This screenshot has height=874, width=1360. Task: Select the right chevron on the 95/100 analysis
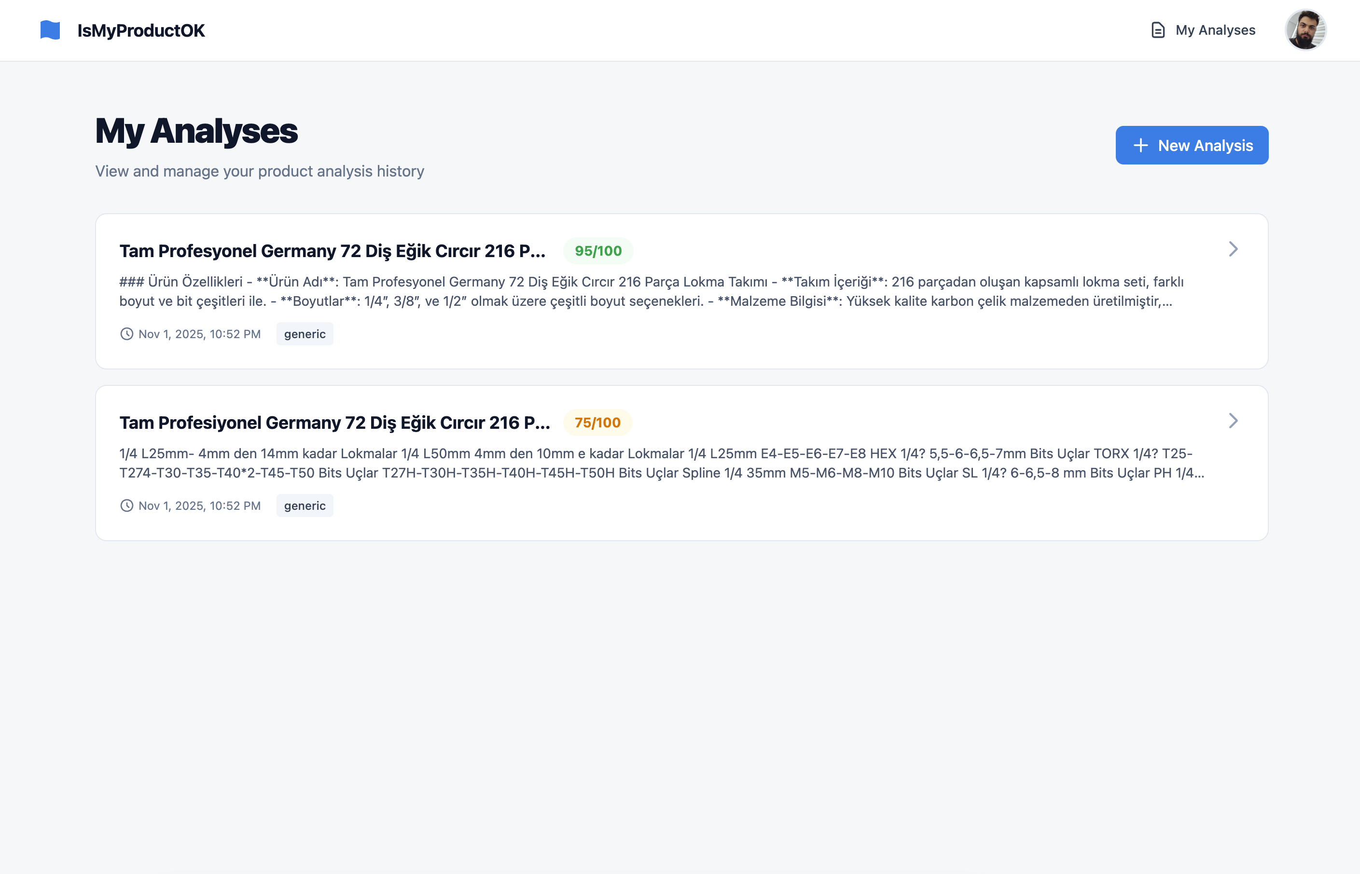click(x=1234, y=248)
